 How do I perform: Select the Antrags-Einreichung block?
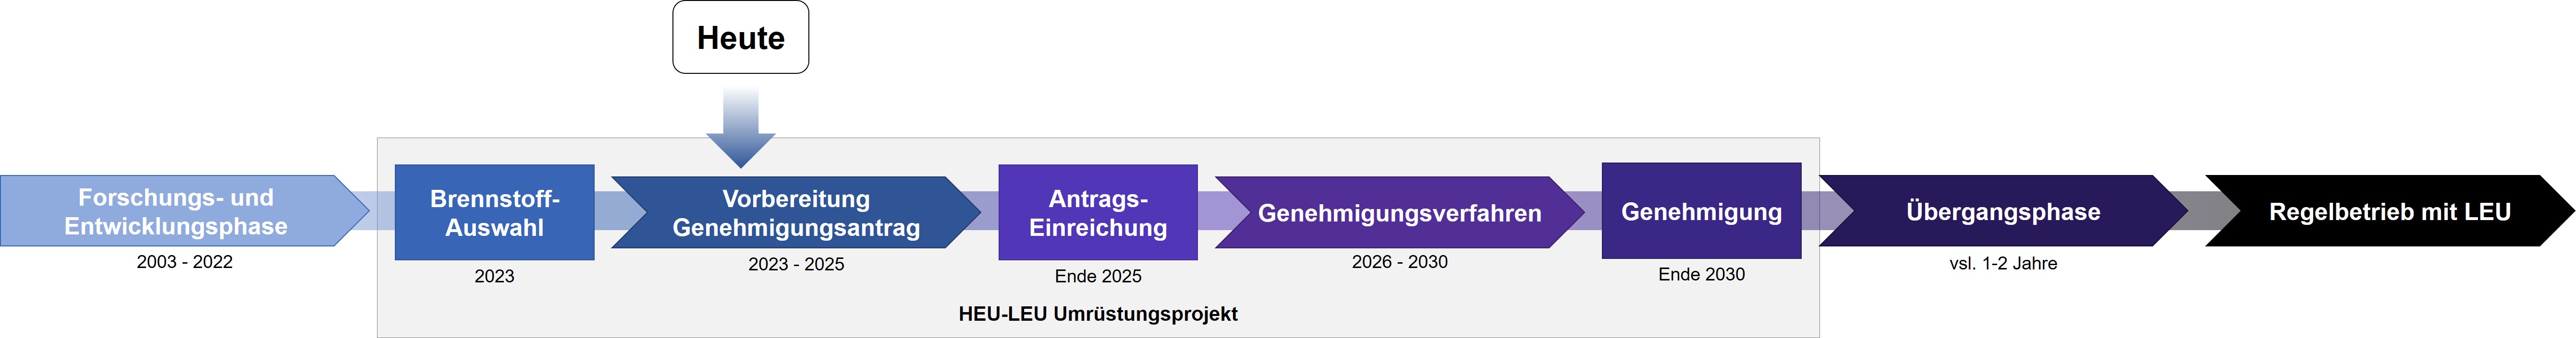coord(1098,212)
